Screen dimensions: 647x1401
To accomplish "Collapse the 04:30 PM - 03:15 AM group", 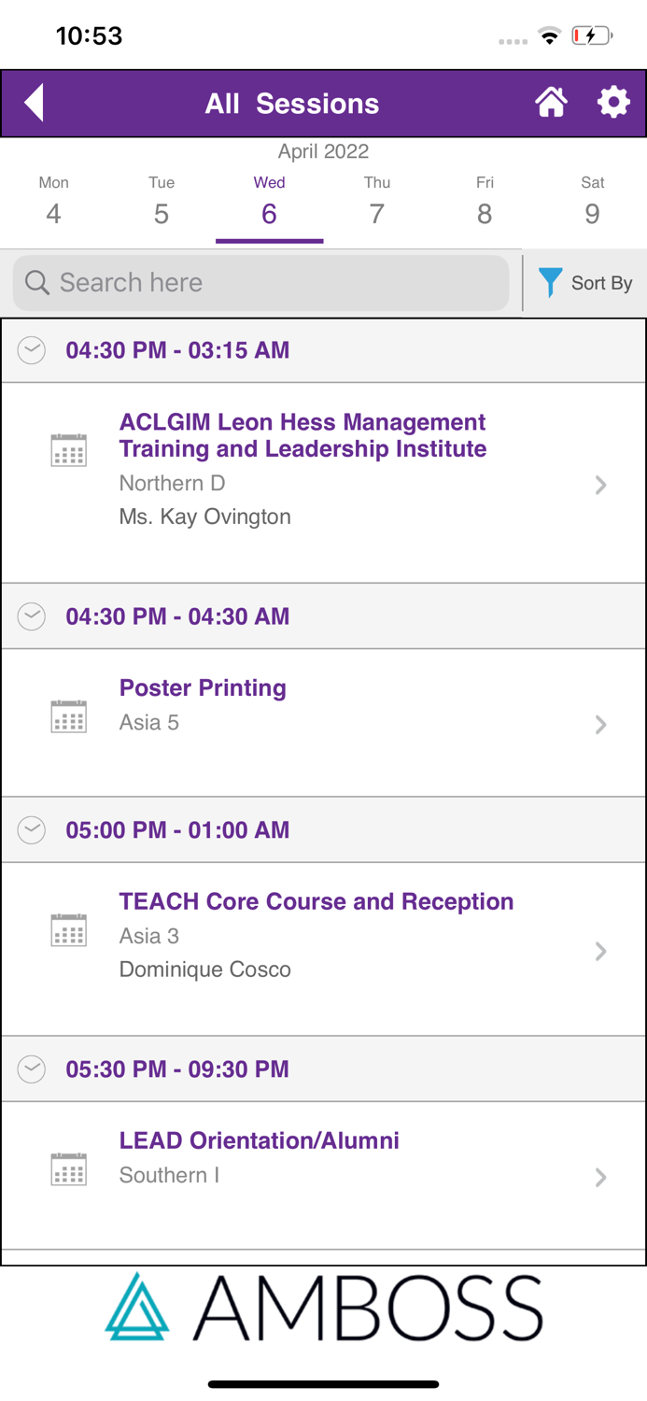I will pos(31,350).
